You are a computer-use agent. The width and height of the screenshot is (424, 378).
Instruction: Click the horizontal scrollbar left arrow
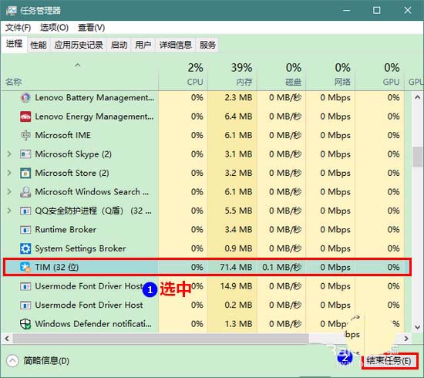[x=7, y=338]
